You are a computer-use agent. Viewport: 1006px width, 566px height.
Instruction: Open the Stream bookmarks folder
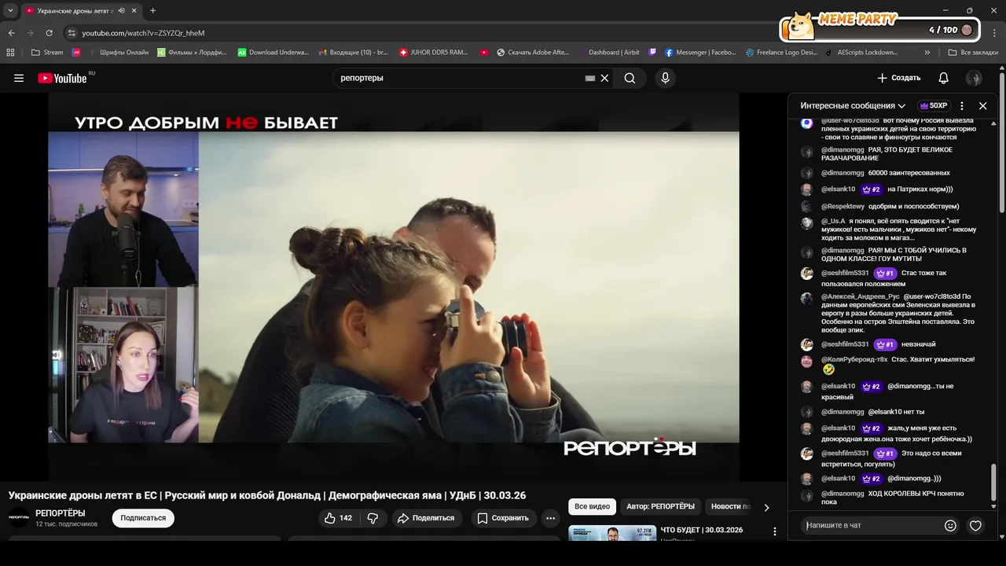pos(47,53)
